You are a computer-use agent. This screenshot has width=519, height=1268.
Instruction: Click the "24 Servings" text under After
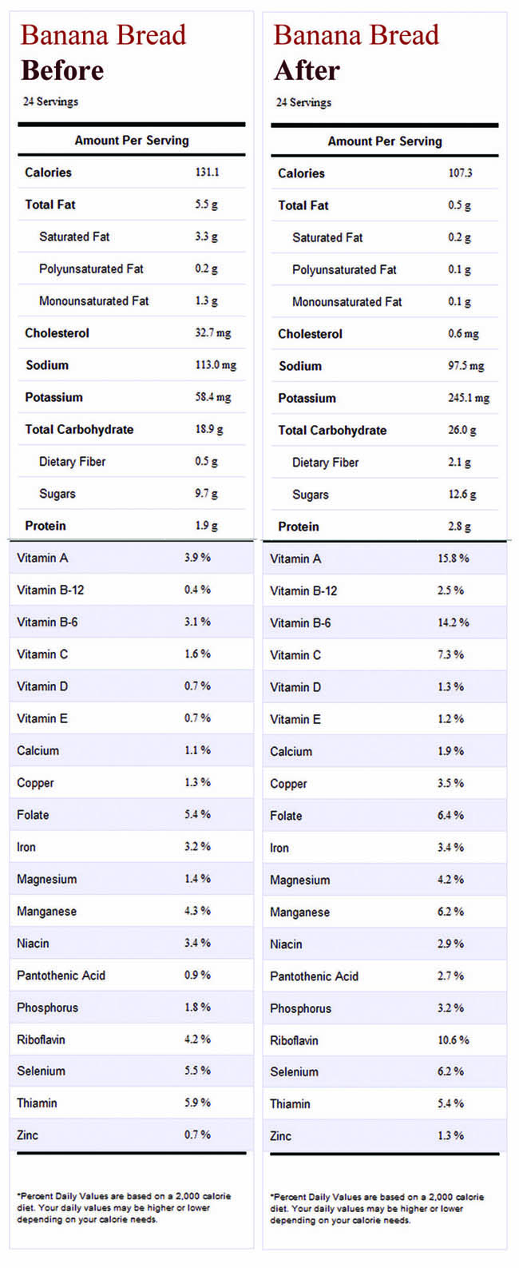coord(303,102)
